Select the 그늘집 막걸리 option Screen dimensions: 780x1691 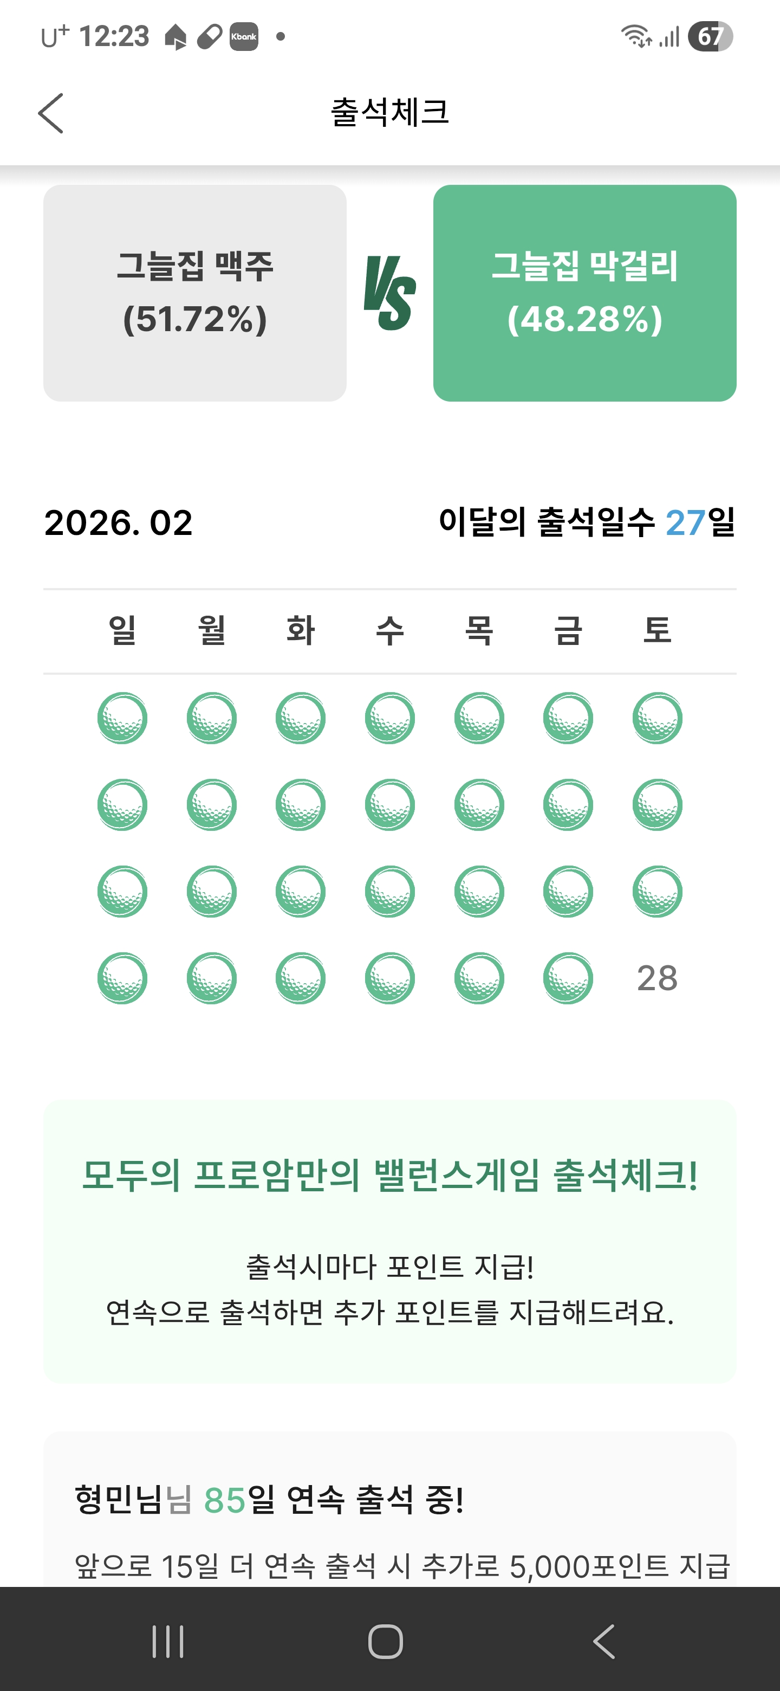click(x=584, y=293)
